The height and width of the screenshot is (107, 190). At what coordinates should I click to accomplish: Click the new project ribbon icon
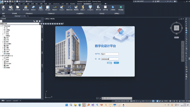tap(11, 8)
